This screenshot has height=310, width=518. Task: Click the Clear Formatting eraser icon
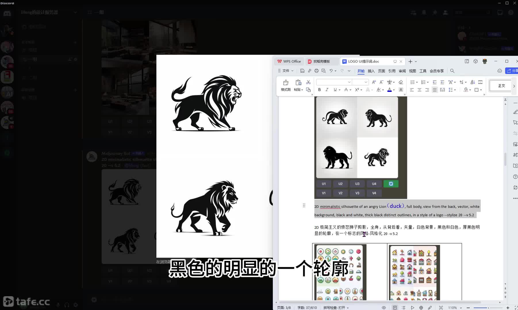401,82
